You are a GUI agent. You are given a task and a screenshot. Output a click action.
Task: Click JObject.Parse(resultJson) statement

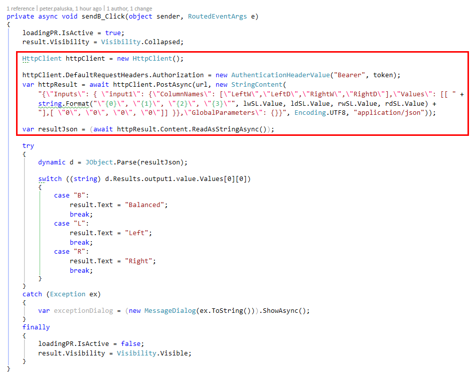[x=136, y=162]
